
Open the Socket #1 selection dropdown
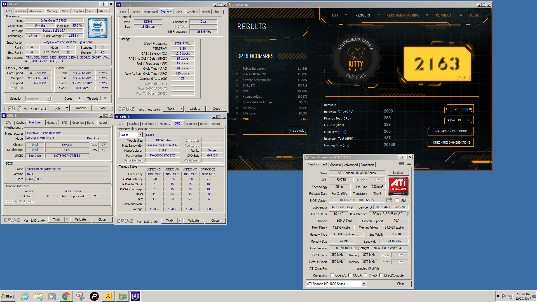(48, 99)
